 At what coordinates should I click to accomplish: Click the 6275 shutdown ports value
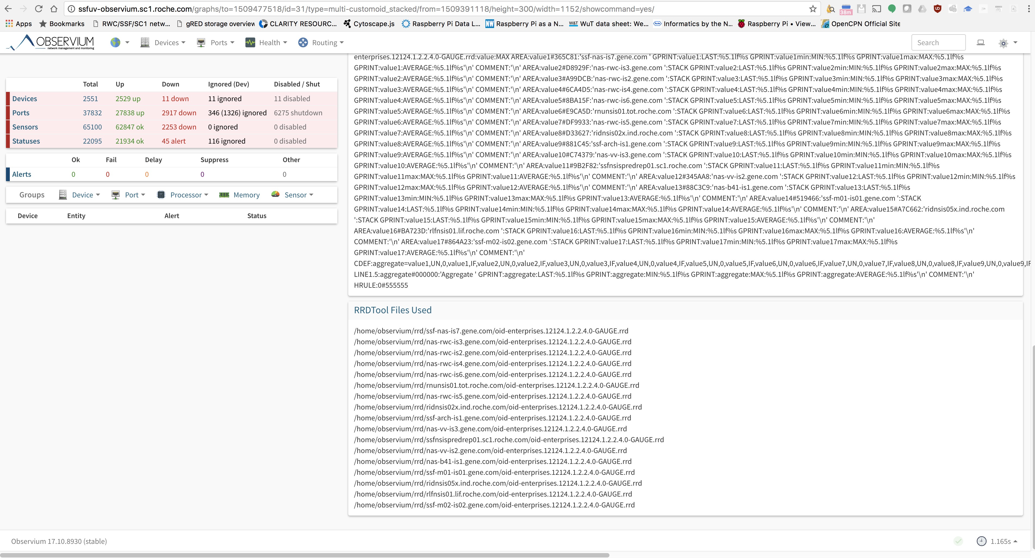click(x=298, y=113)
